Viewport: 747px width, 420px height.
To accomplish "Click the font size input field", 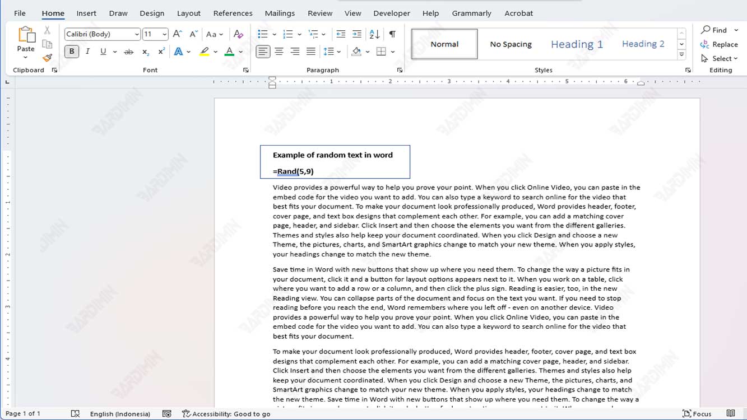I will tap(151, 34).
